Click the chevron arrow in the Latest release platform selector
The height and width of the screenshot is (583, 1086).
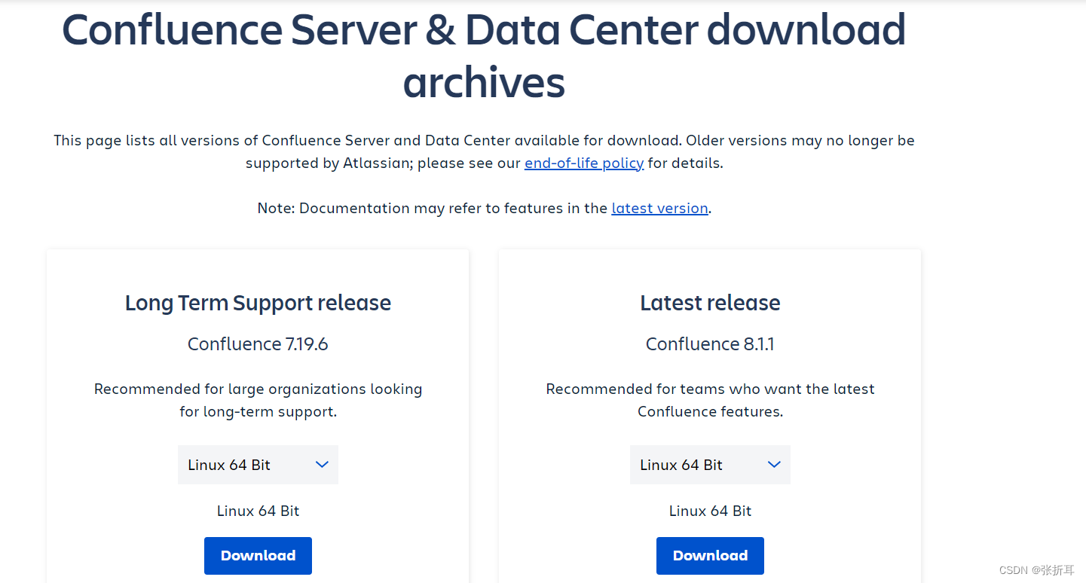pyautogui.click(x=774, y=465)
